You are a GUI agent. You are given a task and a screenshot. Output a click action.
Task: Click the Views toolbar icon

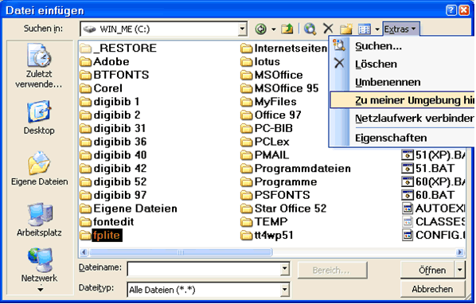tap(365, 29)
